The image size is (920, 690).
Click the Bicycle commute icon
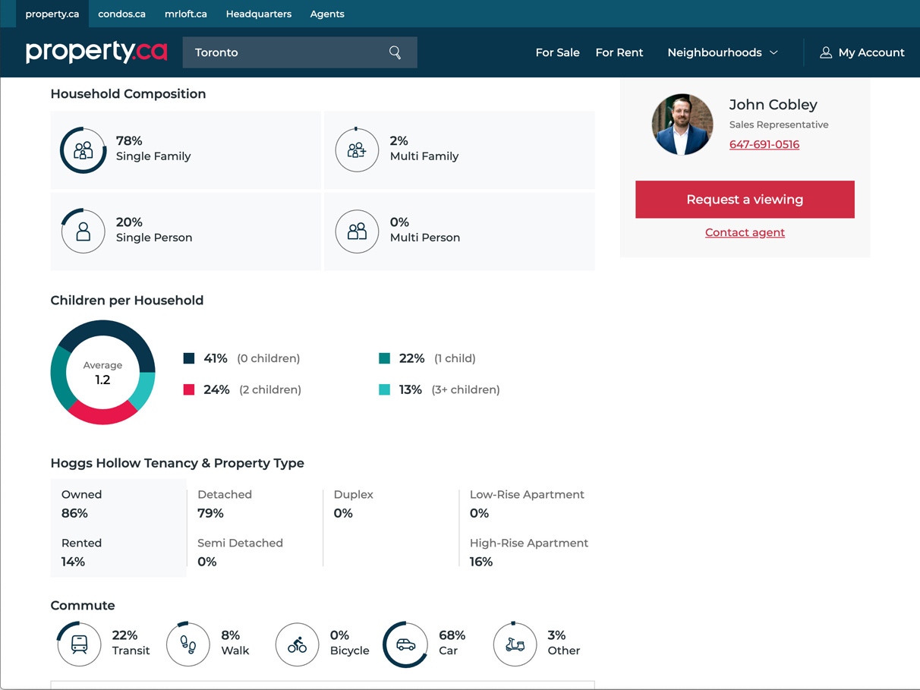pos(297,644)
